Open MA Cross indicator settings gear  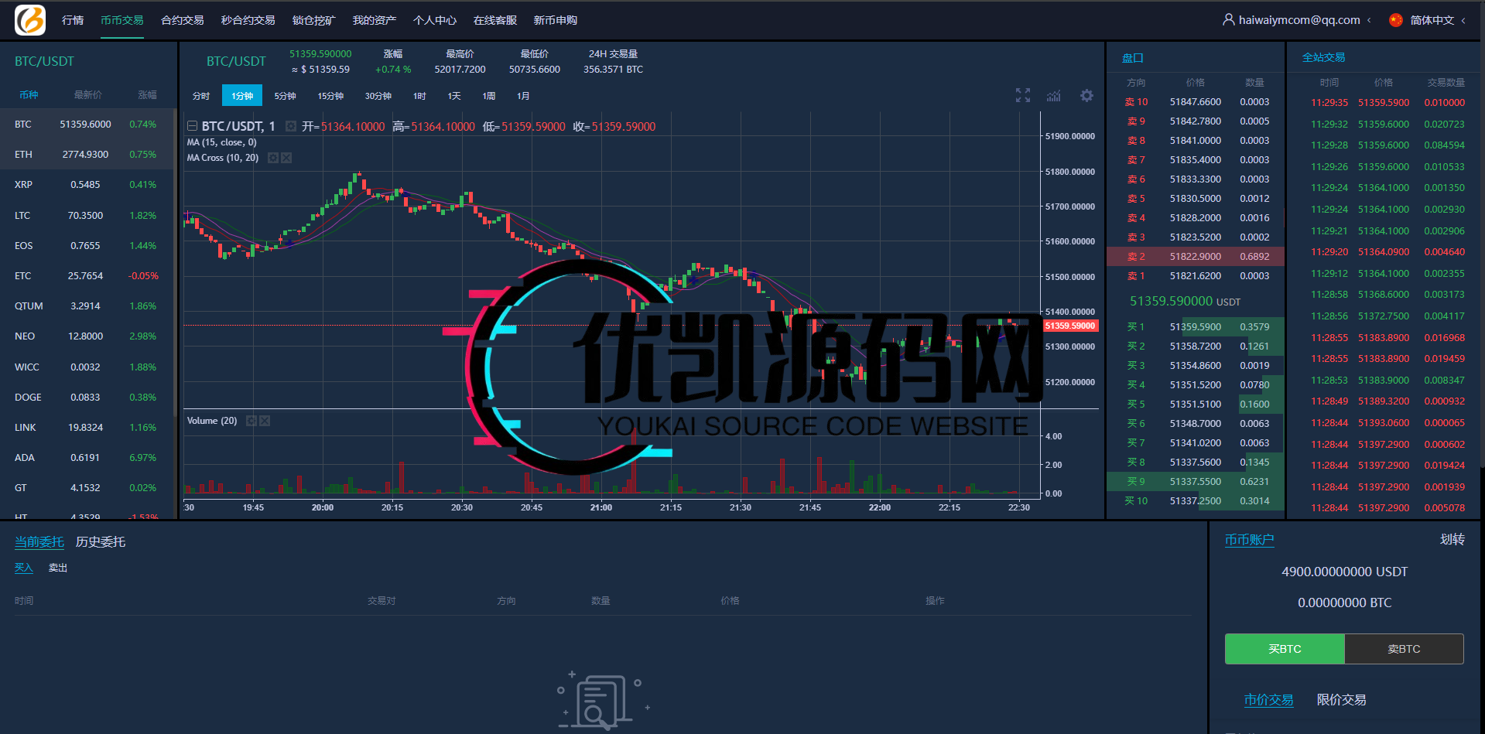(x=272, y=157)
